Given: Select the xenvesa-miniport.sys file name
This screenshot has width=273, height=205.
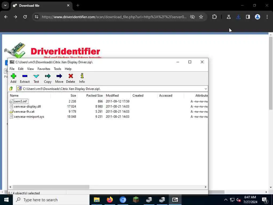Looking at the screenshot, I should point(29,116).
